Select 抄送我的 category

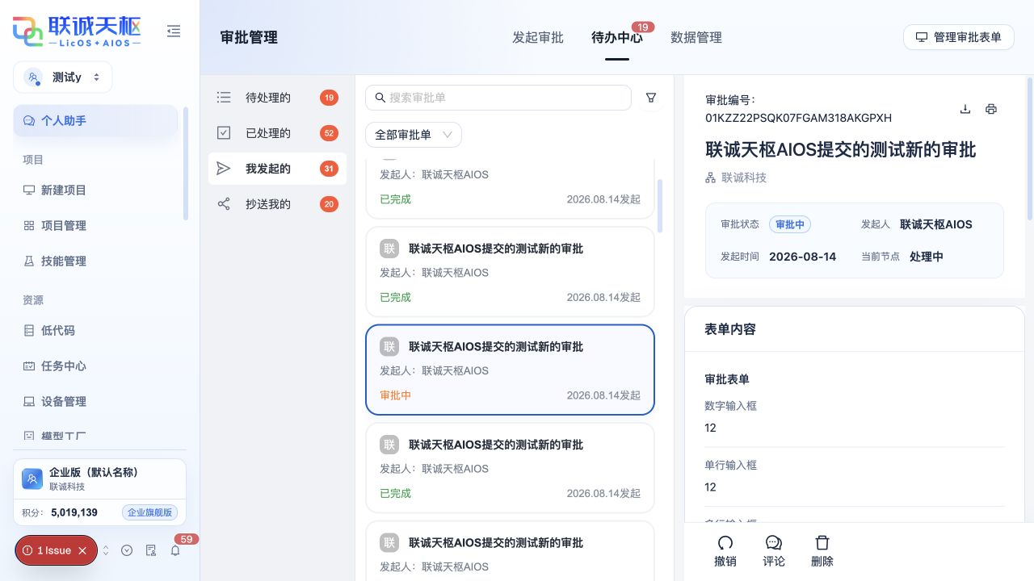point(277,204)
